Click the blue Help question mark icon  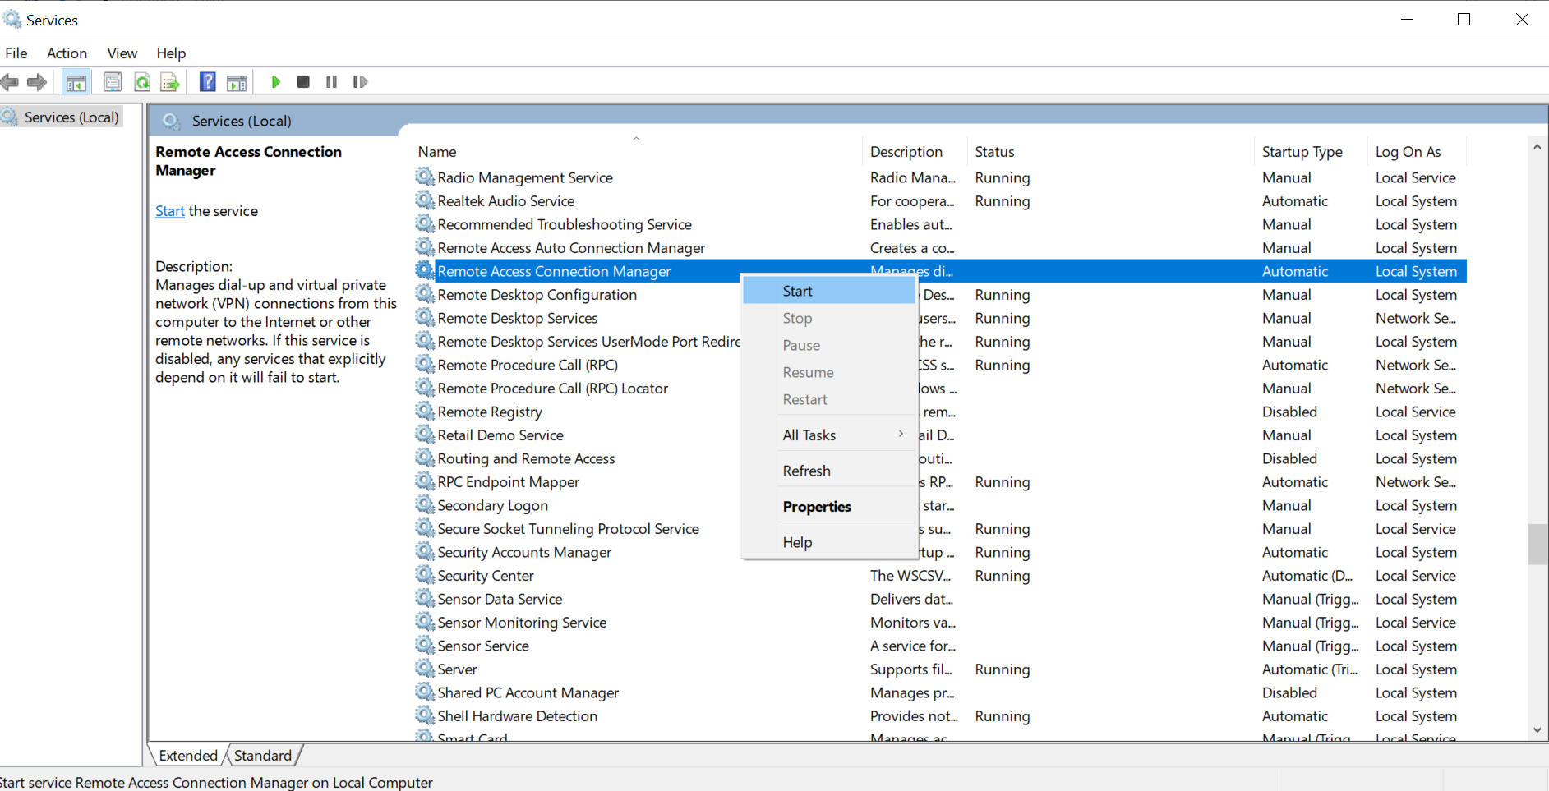point(208,82)
